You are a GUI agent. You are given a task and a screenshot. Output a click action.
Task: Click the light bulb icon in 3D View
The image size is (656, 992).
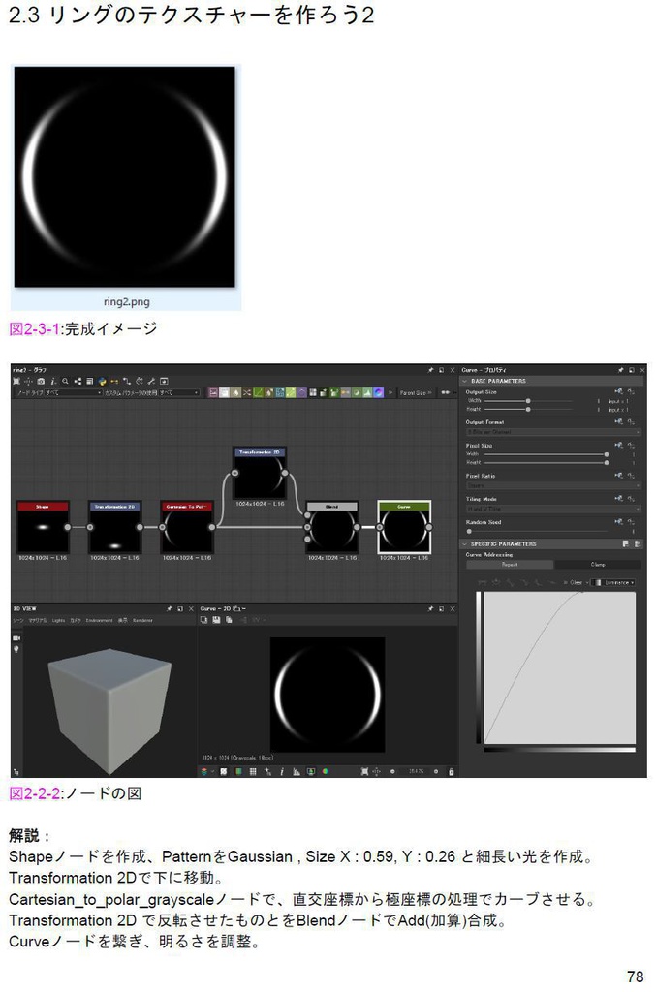tap(16, 649)
